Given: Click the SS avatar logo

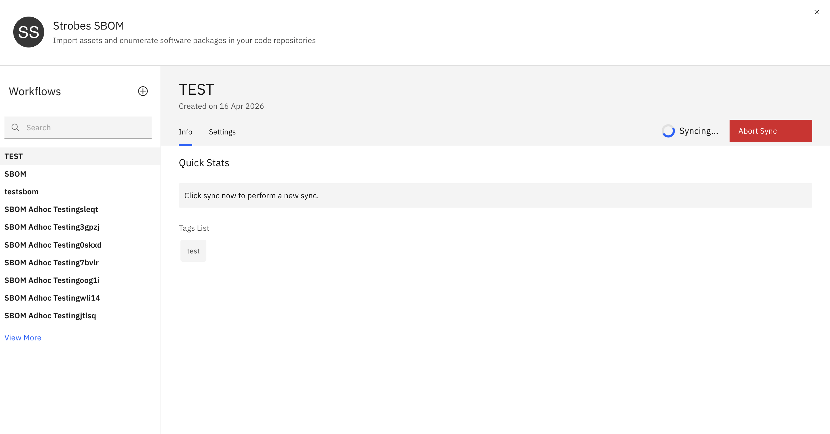Looking at the screenshot, I should click(x=29, y=32).
